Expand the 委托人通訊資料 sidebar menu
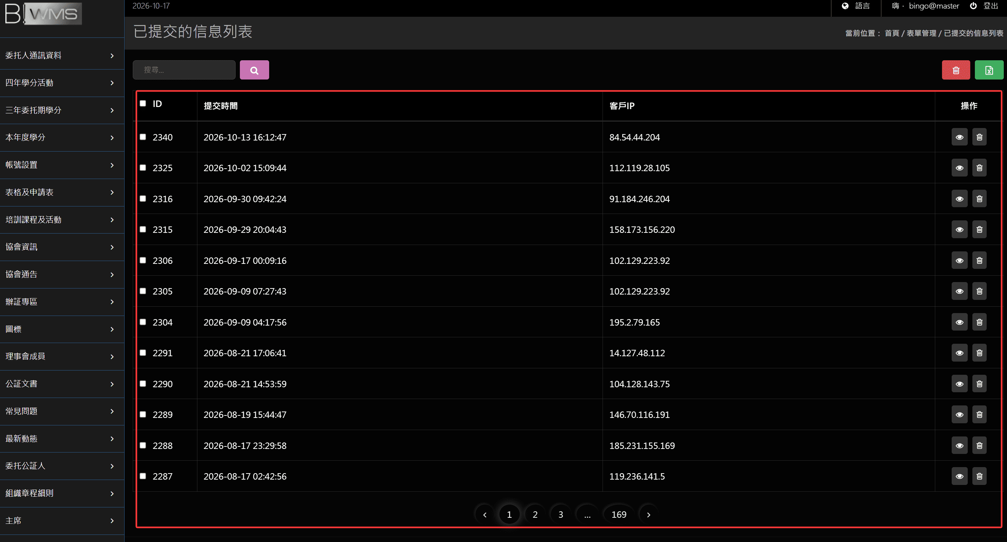The height and width of the screenshot is (542, 1007). click(62, 56)
